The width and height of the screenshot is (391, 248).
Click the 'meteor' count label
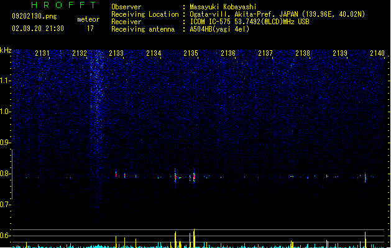point(88,19)
